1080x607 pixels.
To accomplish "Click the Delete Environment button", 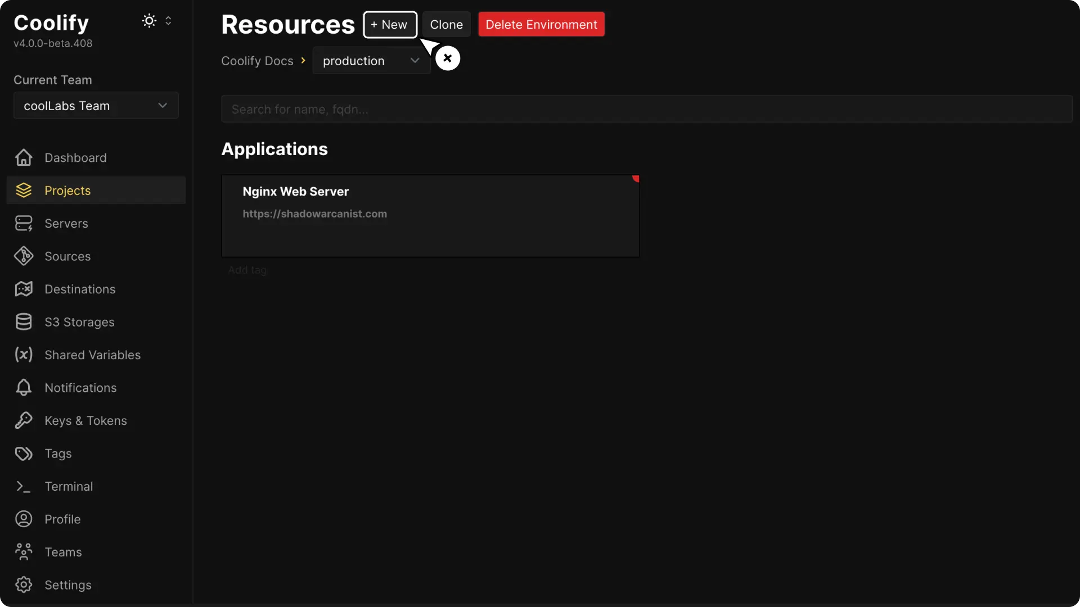I will coord(541,24).
